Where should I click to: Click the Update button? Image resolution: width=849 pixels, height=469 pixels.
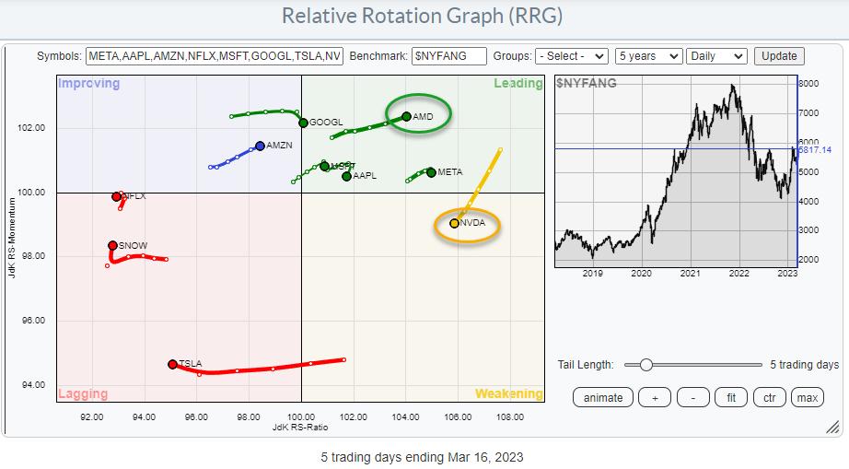(779, 56)
